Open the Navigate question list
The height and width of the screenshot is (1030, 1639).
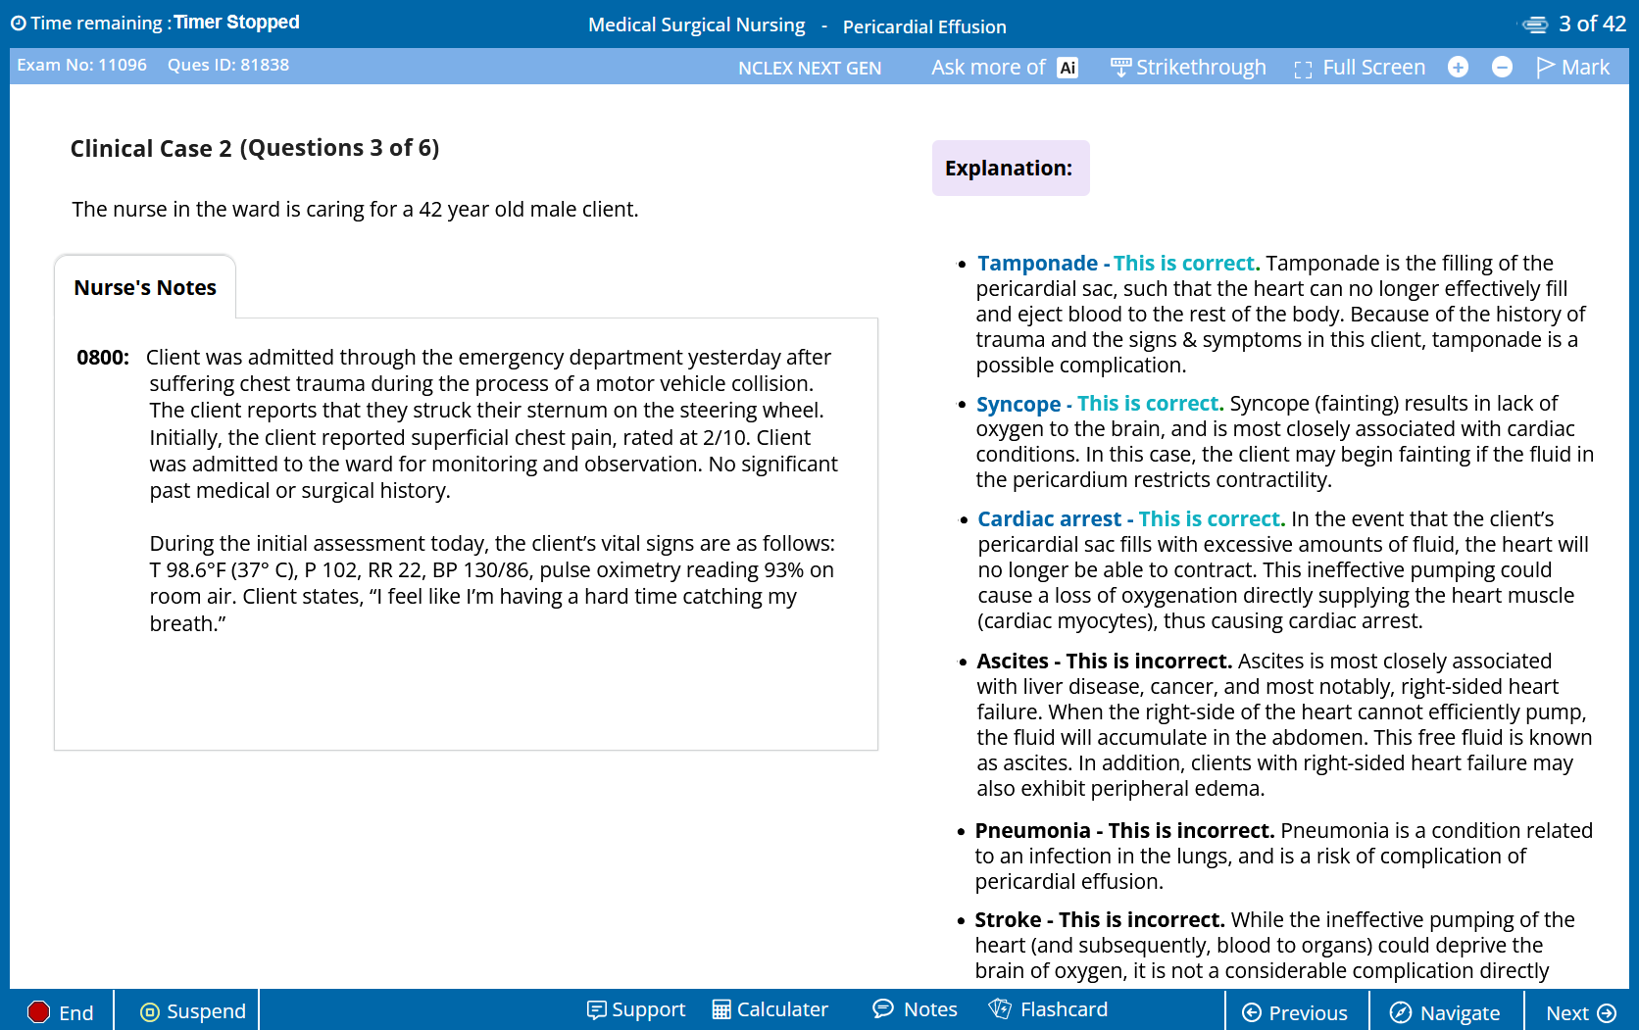1446,1012
